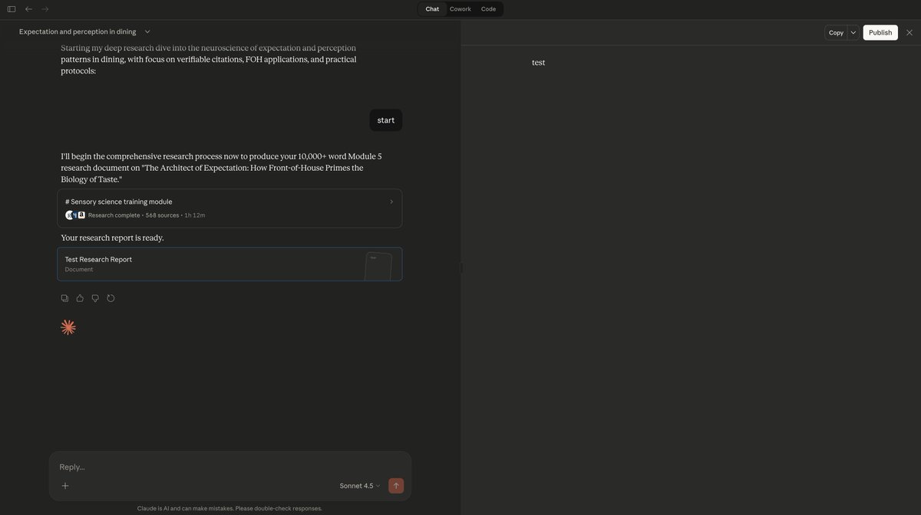
Task: Click the Claude starburst logo
Action: coord(68,327)
